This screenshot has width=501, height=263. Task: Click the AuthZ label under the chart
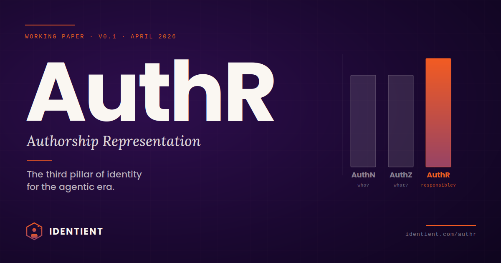[401, 175]
